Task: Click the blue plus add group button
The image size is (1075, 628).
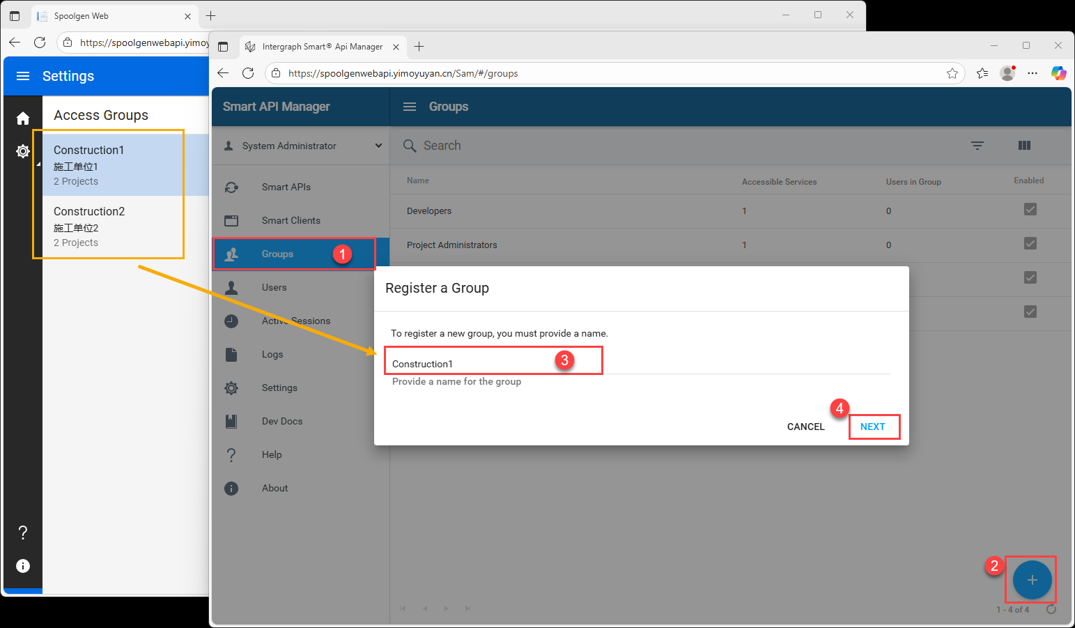Action: pyautogui.click(x=1032, y=580)
